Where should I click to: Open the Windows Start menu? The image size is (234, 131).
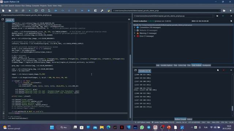[x=52, y=127]
